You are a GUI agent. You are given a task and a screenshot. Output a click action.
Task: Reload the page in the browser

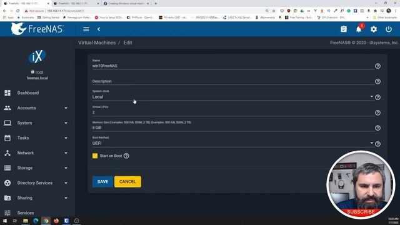(x=18, y=11)
